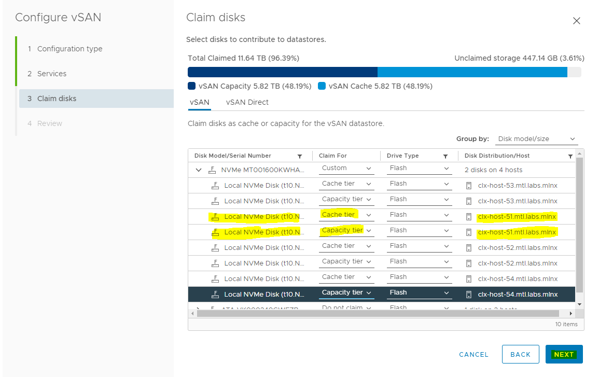Open Flash dropdown in clx-host-51 Capacity tier row
This screenshot has height=377, width=599.
coord(419,231)
